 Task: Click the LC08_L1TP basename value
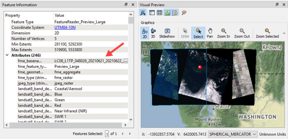point(89,61)
